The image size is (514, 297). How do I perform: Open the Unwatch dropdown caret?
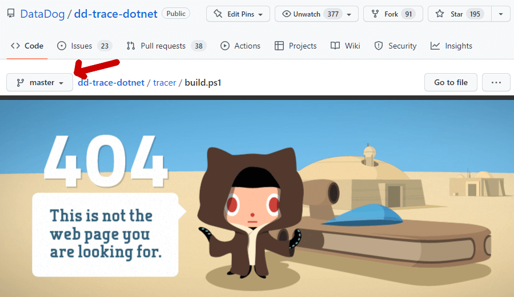click(x=349, y=14)
